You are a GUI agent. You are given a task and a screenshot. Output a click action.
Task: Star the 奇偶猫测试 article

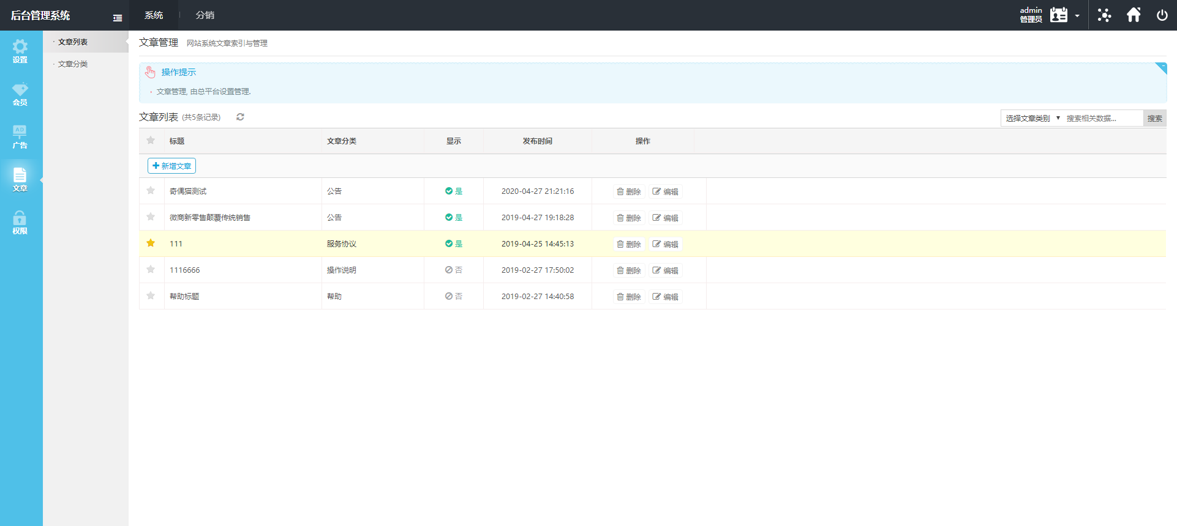[151, 191]
